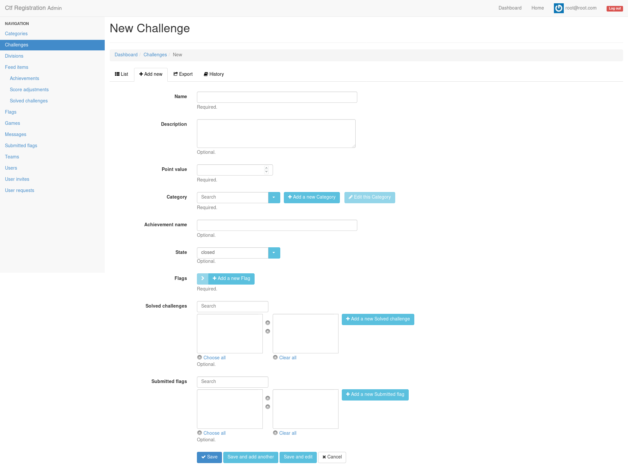Click Add a new Submitted flag

(375, 395)
